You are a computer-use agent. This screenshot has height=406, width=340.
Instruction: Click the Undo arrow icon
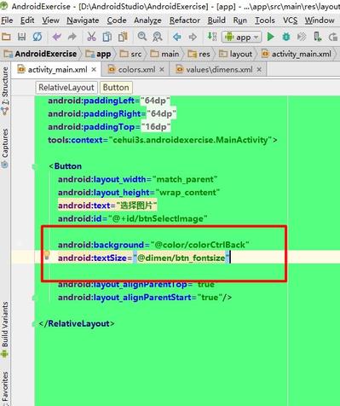(x=57, y=37)
